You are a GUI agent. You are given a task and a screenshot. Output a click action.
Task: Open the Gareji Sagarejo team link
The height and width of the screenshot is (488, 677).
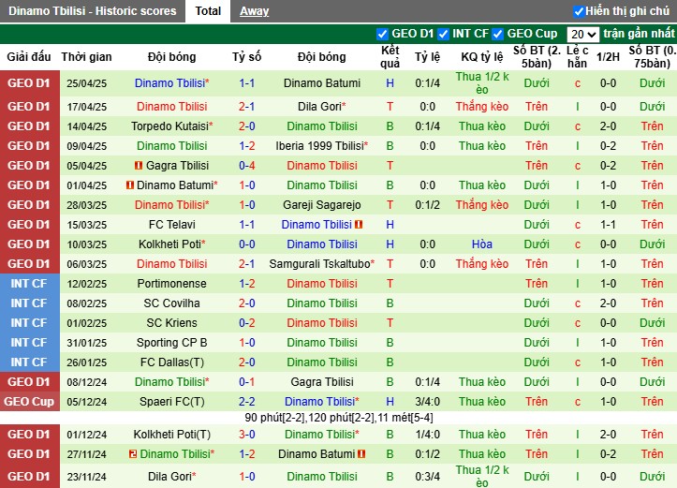[x=322, y=205]
